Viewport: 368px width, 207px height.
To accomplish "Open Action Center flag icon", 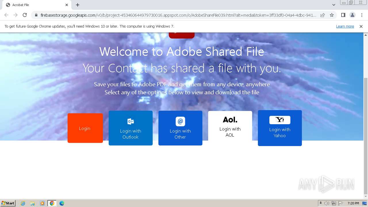I will pos(341,203).
